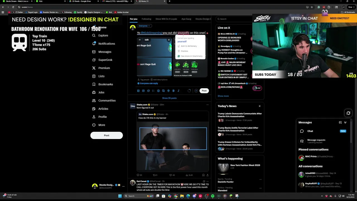Click the X search field
This screenshot has width=357, height=201.
click(x=239, y=19)
